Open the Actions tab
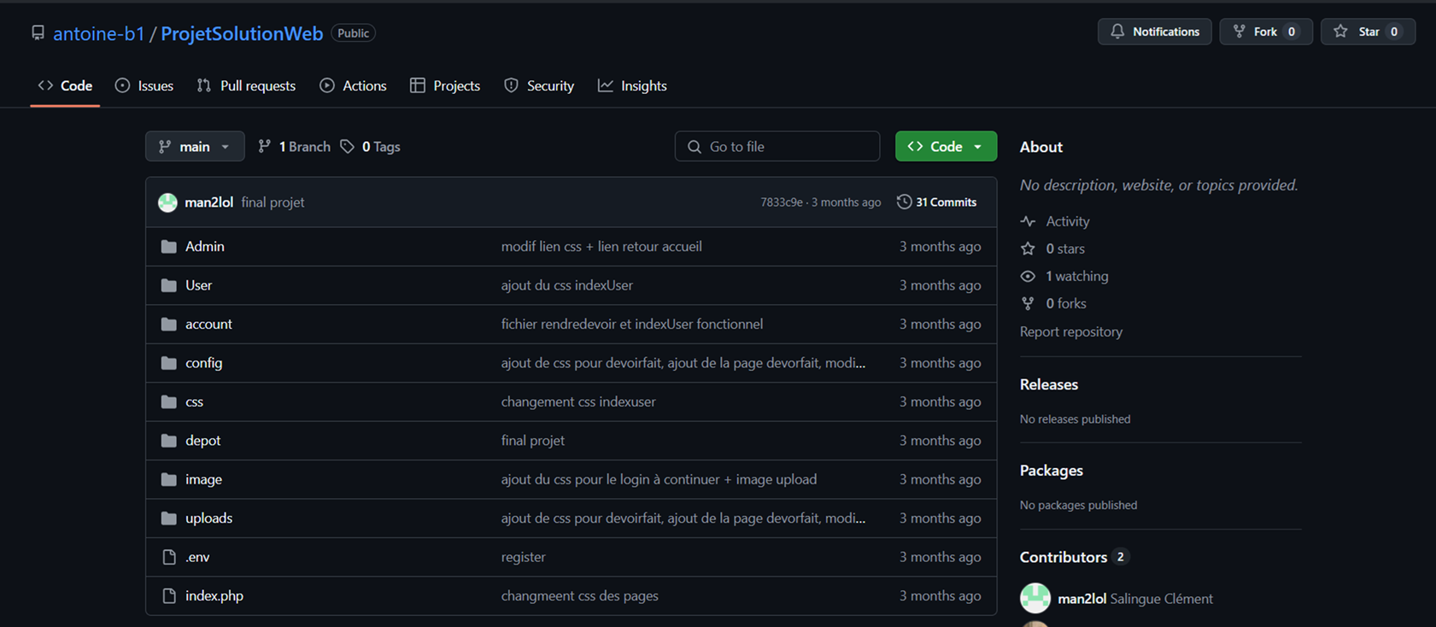 (x=353, y=85)
